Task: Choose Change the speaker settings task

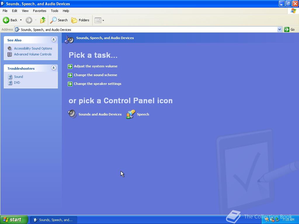Action: [98, 84]
